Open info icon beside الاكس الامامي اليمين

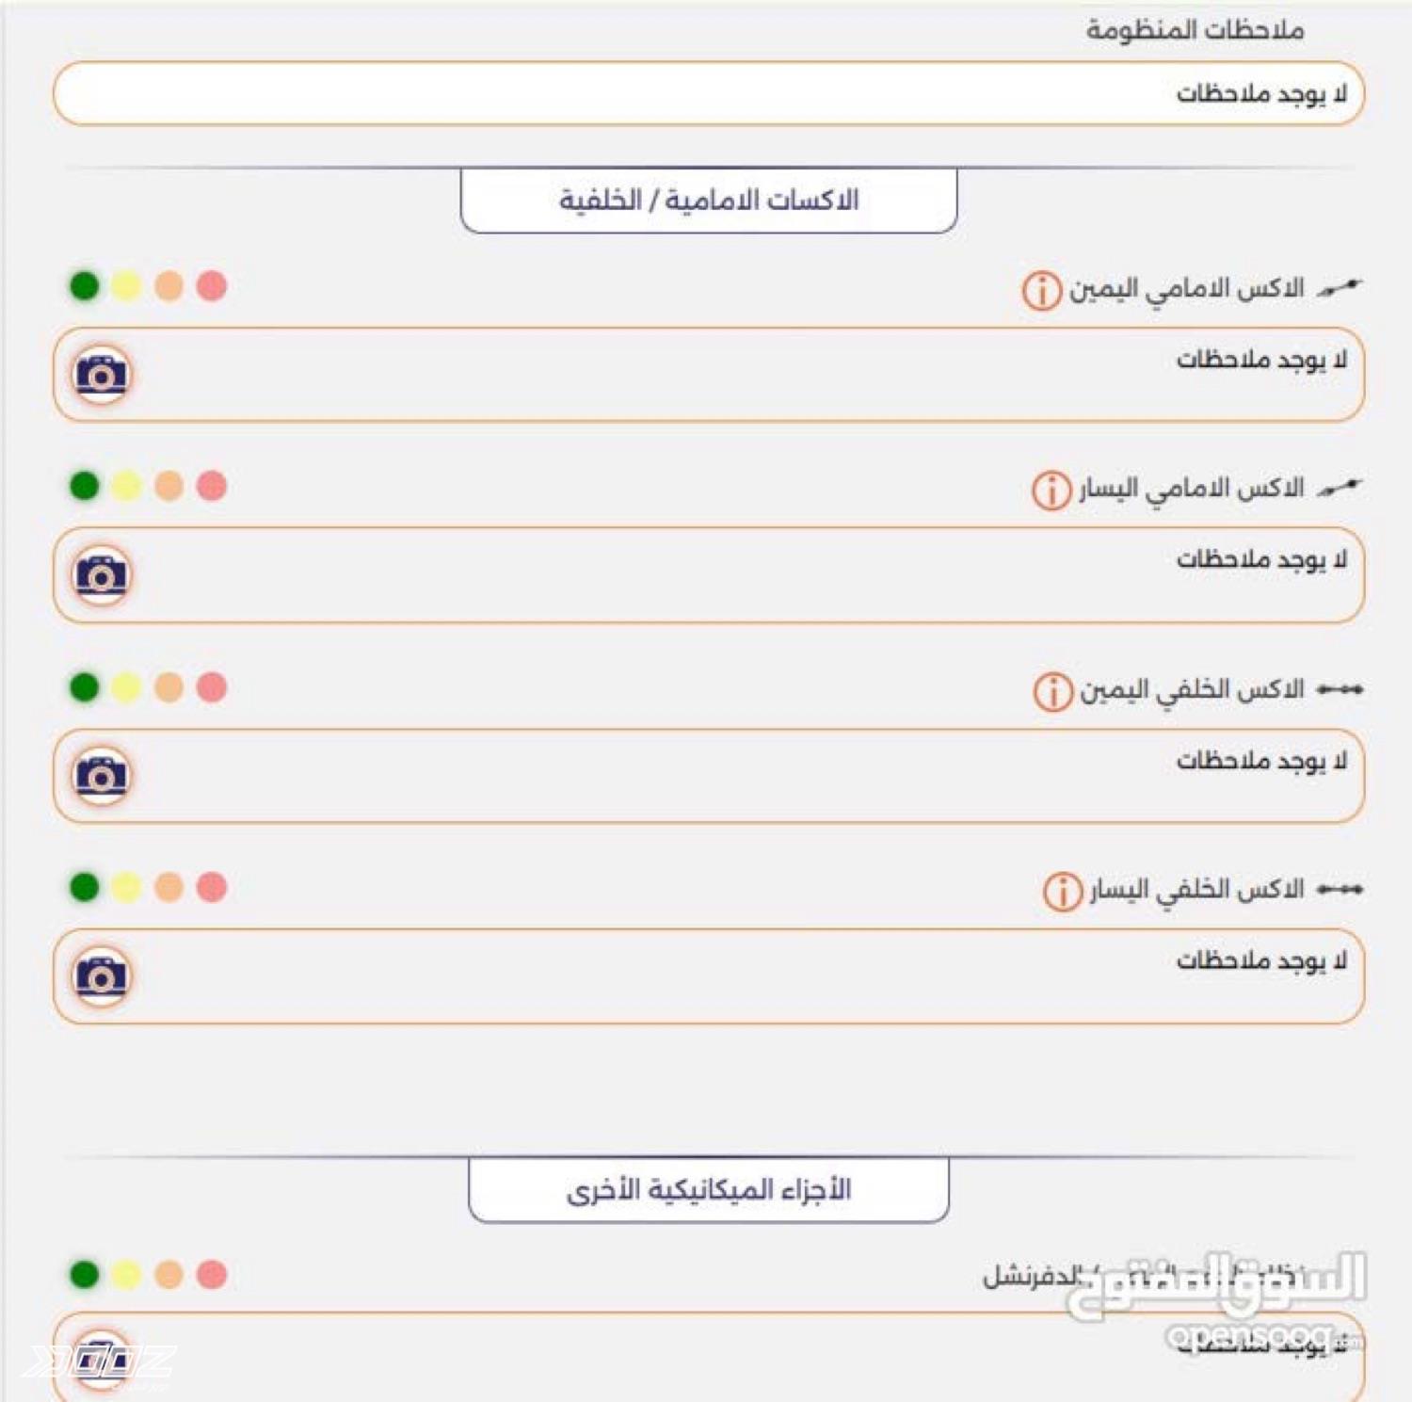pyautogui.click(x=1041, y=290)
